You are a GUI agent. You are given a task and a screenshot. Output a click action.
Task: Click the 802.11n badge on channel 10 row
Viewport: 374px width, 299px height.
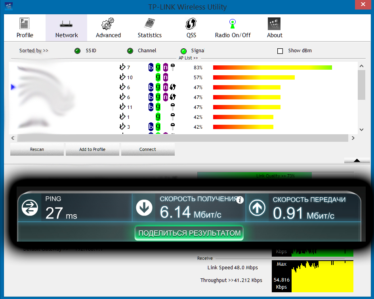coord(166,77)
